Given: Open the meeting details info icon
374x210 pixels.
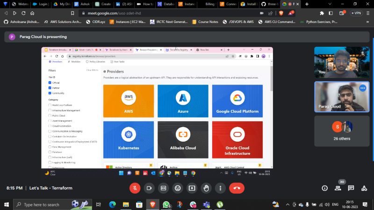Looking at the screenshot, I should click(x=324, y=188).
